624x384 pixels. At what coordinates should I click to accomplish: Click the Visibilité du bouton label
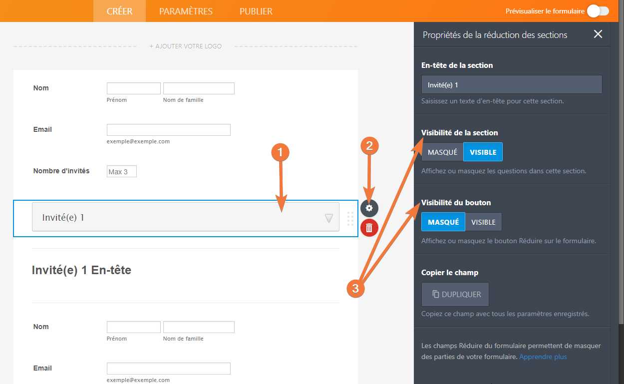click(456, 203)
